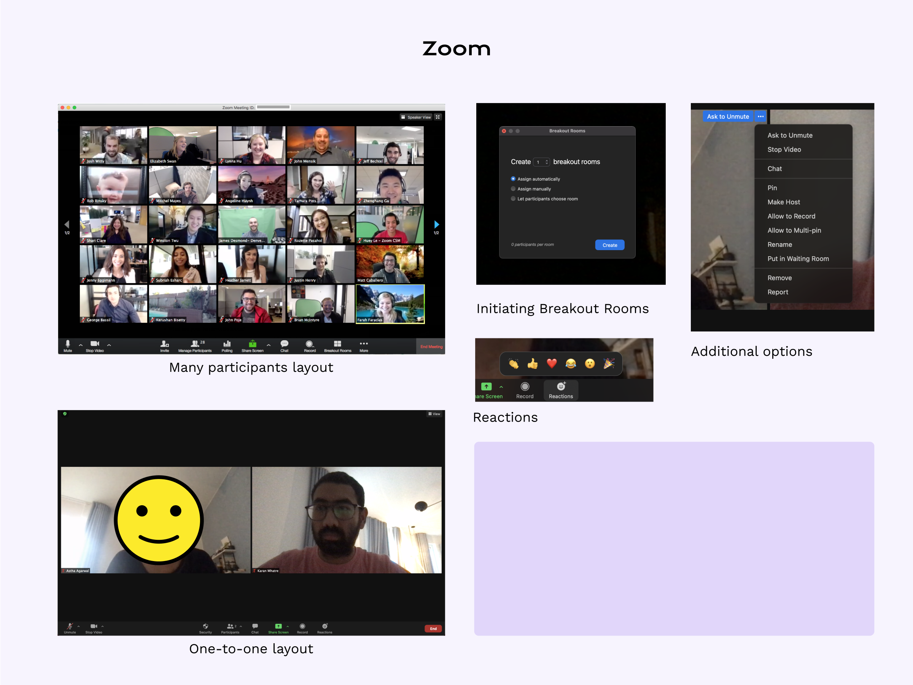Click the blue Ask to Unmute button

[728, 117]
